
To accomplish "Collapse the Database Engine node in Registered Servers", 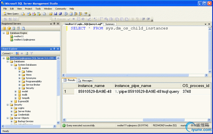I will pyautogui.click(x=4, y=33).
